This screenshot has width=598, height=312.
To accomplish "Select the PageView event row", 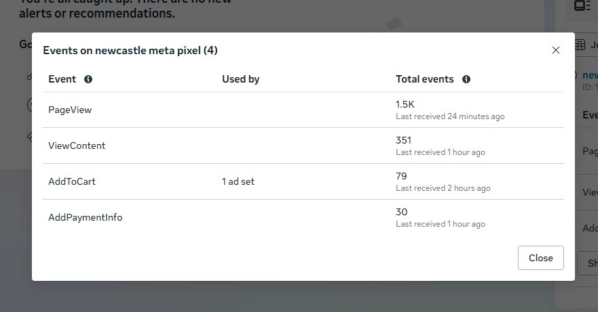I will point(70,110).
